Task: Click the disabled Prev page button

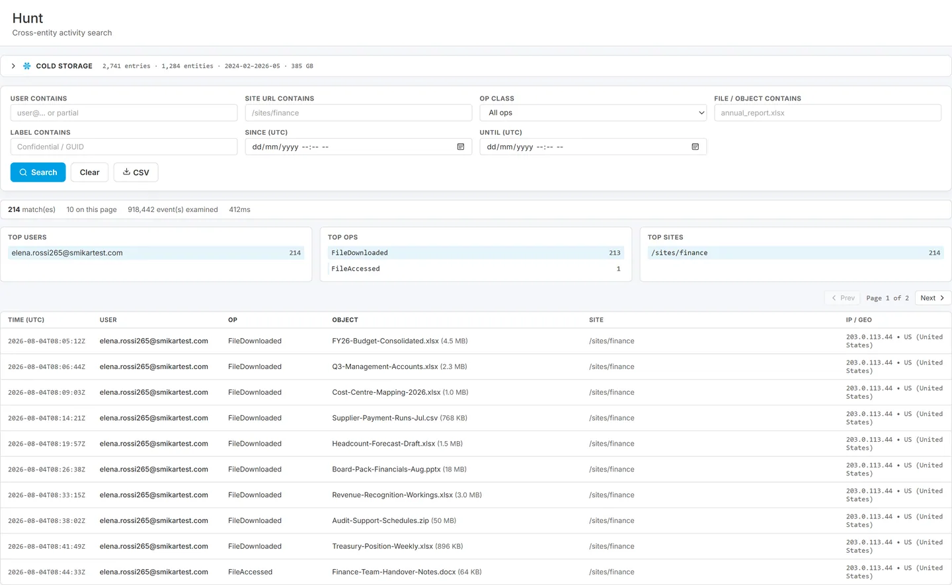Action: [x=842, y=298]
